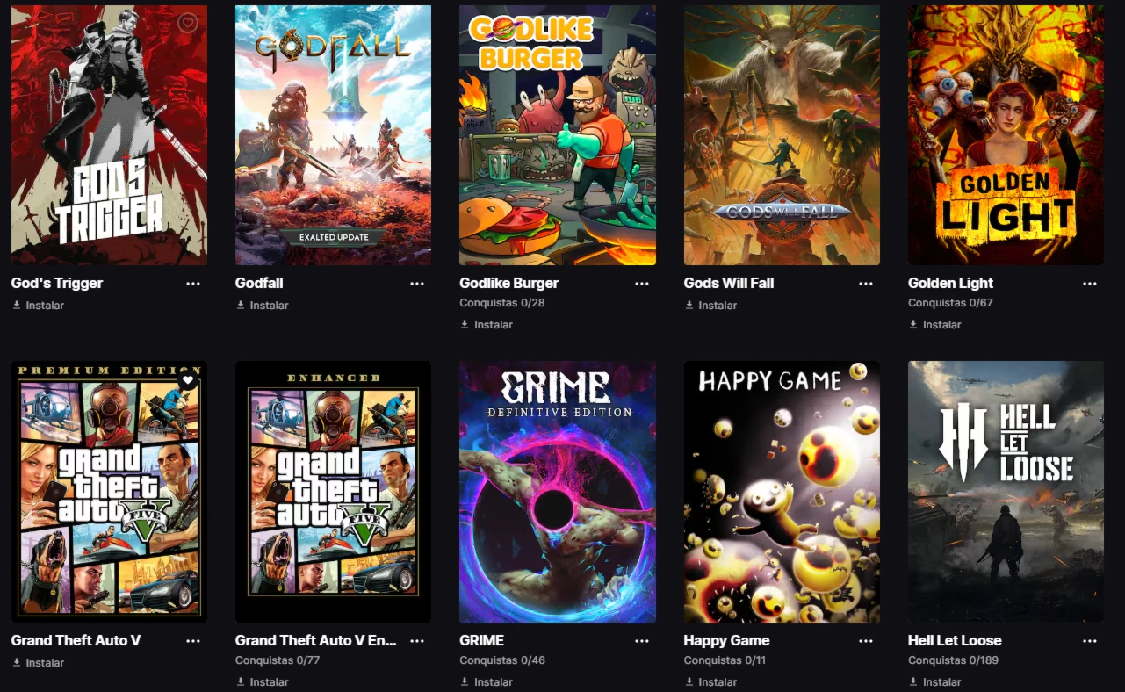Viewport: 1125px width, 692px height.
Task: Open the GRIME Definitive Edition cover
Action: (558, 492)
